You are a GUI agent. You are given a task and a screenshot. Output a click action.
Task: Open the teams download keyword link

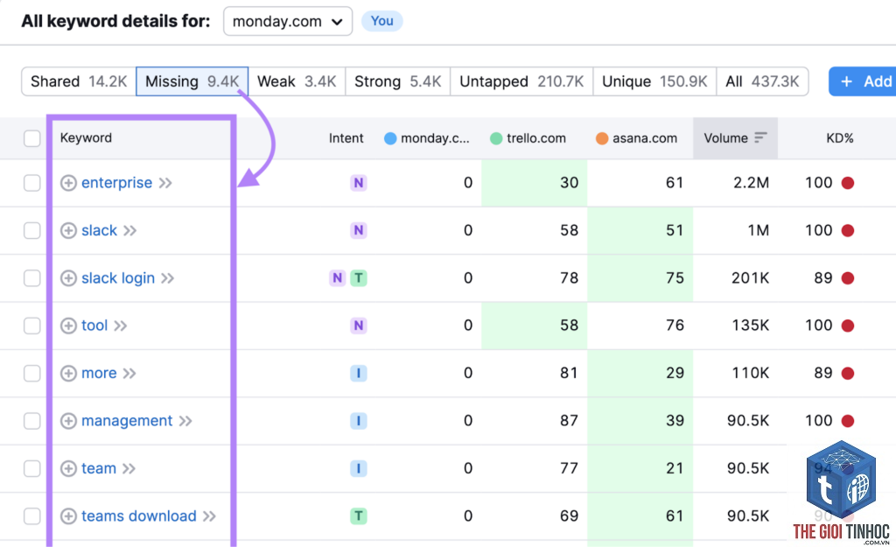click(x=139, y=516)
